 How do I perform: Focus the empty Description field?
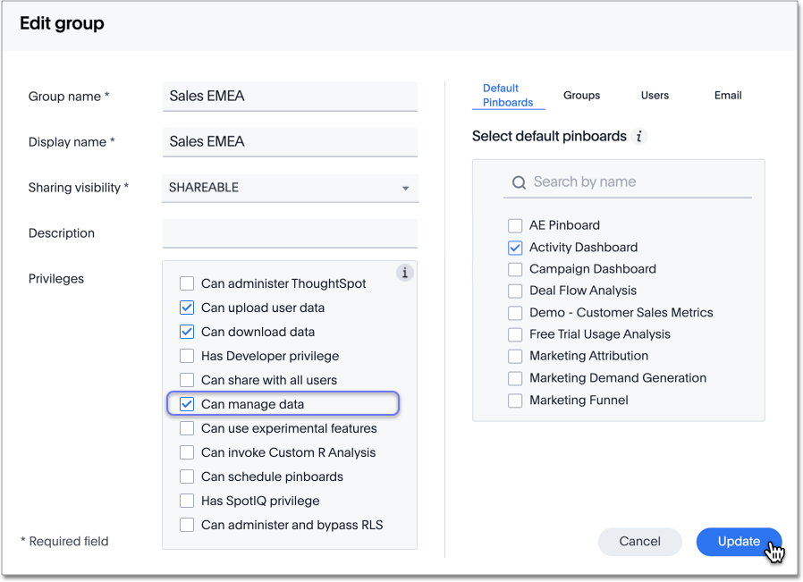pyautogui.click(x=290, y=233)
